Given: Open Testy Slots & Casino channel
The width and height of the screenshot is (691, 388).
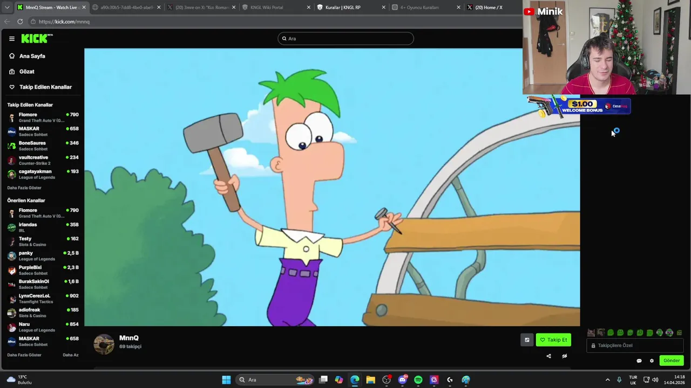Looking at the screenshot, I should click(43, 241).
